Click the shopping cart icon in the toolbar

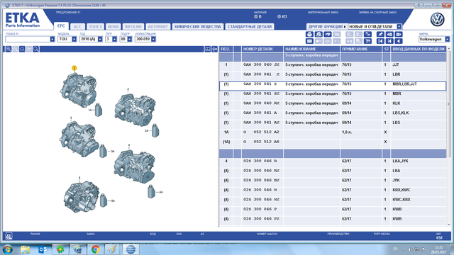pos(367,41)
